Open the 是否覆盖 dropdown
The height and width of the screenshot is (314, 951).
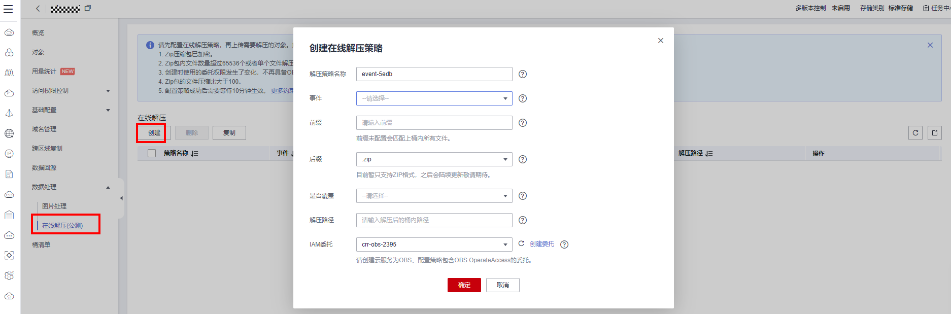434,196
